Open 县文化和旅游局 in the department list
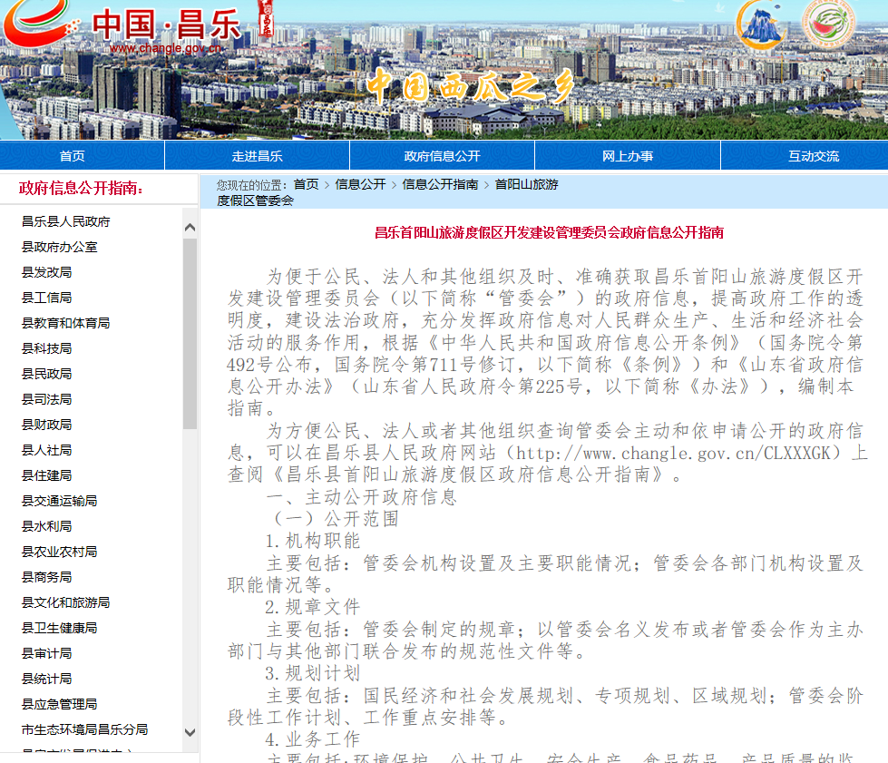Screen dimensions: 888x763 point(65,602)
